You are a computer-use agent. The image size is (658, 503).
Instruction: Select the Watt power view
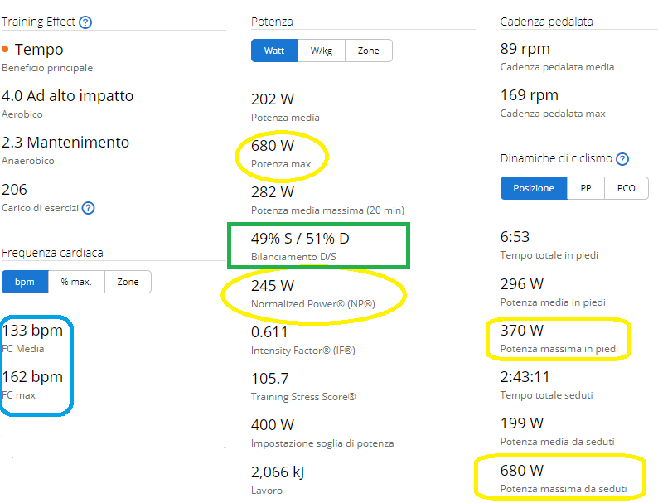pyautogui.click(x=274, y=51)
